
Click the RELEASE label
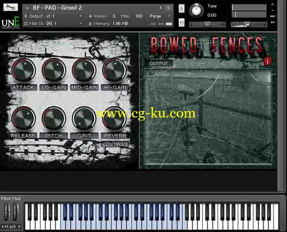coord(23,135)
